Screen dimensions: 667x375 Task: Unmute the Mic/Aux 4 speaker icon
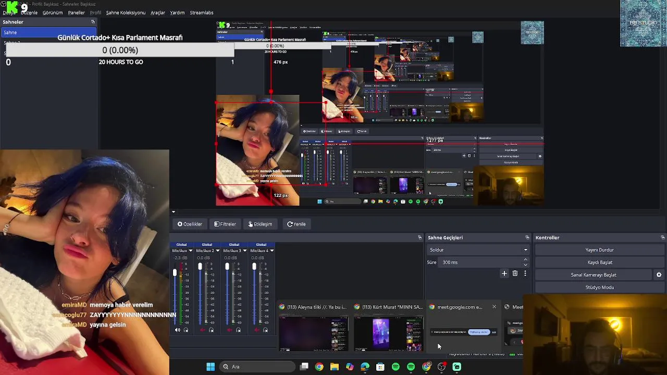tap(257, 330)
